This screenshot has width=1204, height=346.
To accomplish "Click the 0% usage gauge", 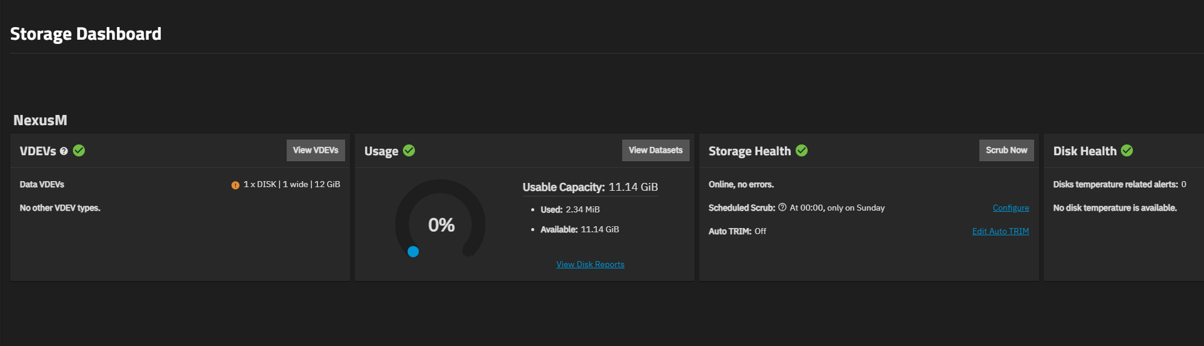I will pyautogui.click(x=441, y=224).
